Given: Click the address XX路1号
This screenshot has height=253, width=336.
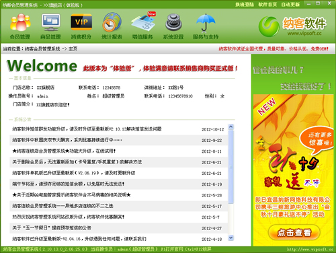Looking at the screenshot, I should pos(175,87).
